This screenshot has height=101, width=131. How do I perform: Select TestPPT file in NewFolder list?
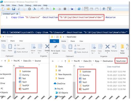click(84, 89)
